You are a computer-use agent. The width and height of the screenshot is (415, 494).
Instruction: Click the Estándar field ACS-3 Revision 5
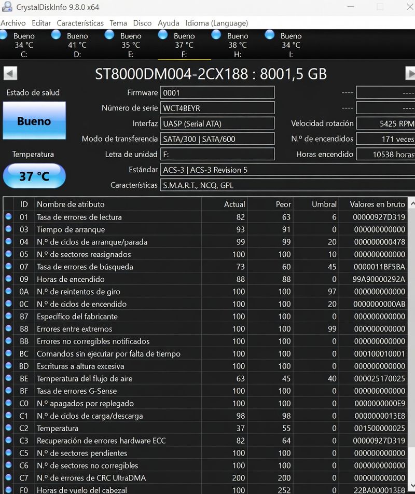tap(287, 170)
